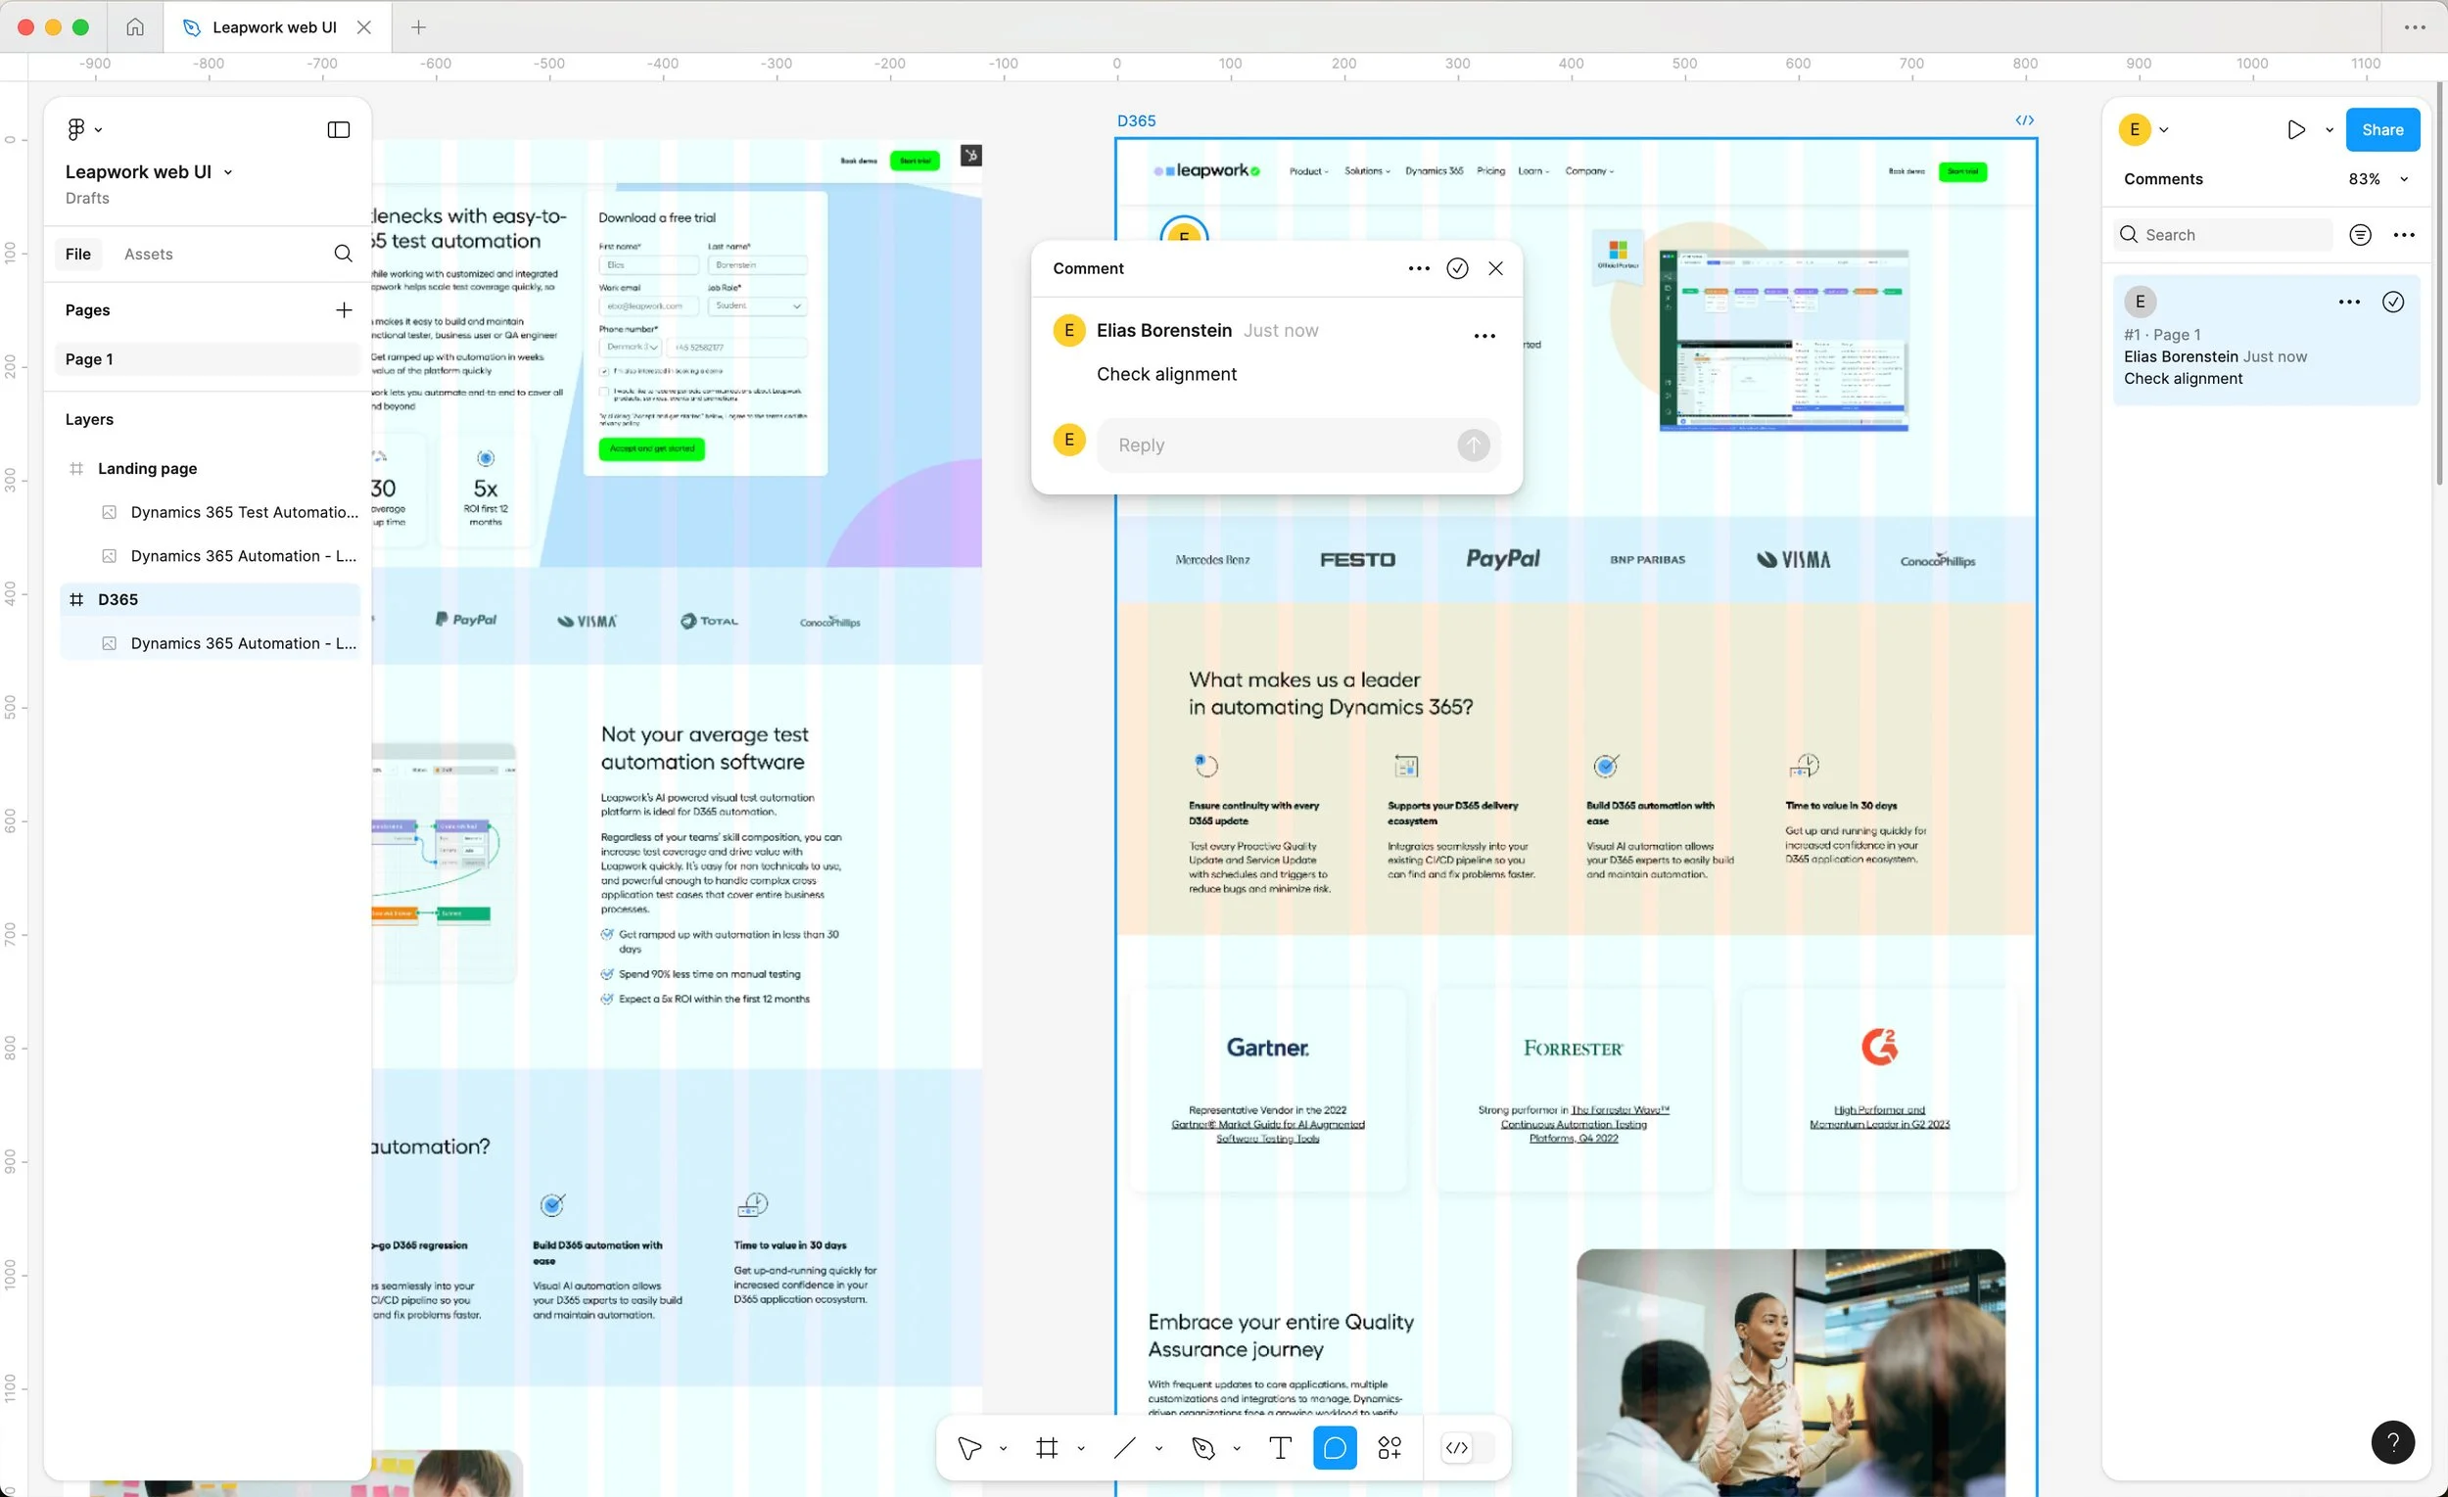Select the Frame tool

click(x=1046, y=1448)
